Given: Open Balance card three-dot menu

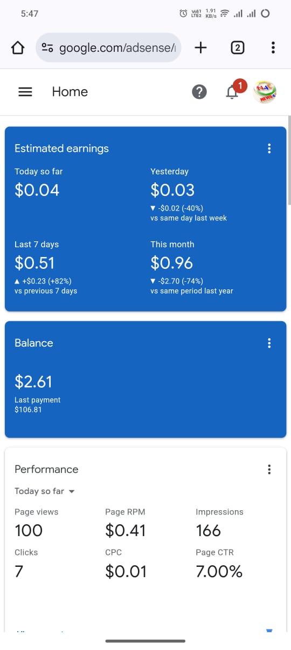Looking at the screenshot, I should [x=269, y=343].
